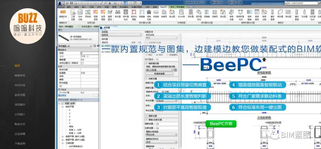Switch to the 注释 ribbon tab

(x=92, y=7)
